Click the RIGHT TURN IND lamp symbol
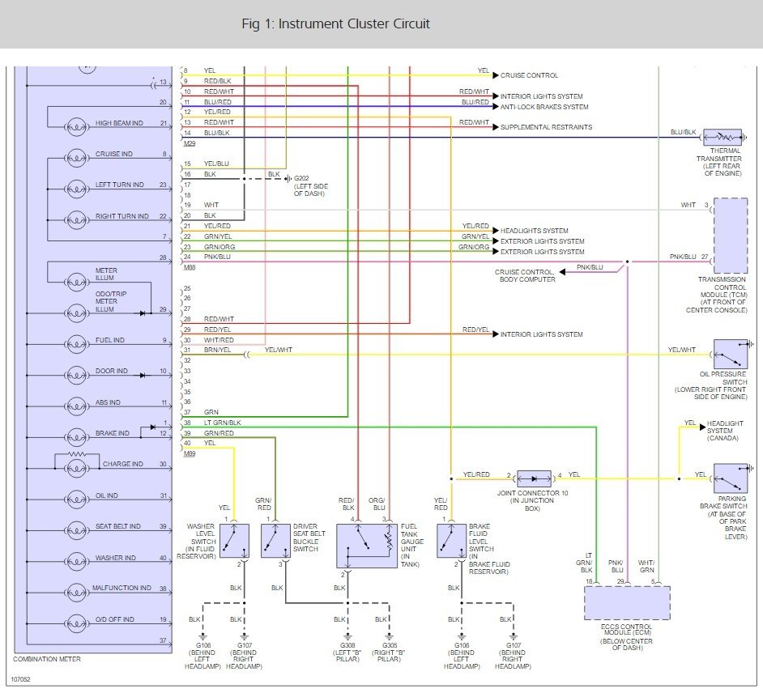Screen dimensions: 763x693 pyautogui.click(x=76, y=220)
